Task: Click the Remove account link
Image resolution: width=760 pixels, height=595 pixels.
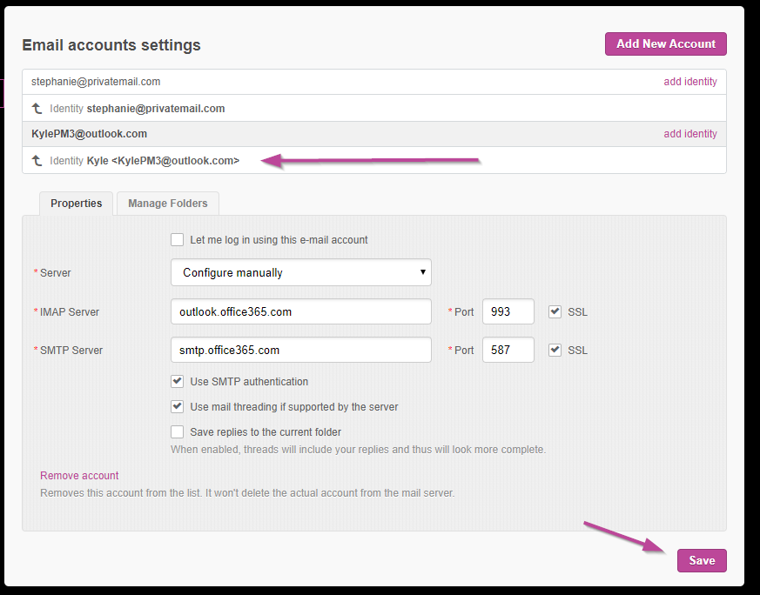Action: click(x=79, y=476)
